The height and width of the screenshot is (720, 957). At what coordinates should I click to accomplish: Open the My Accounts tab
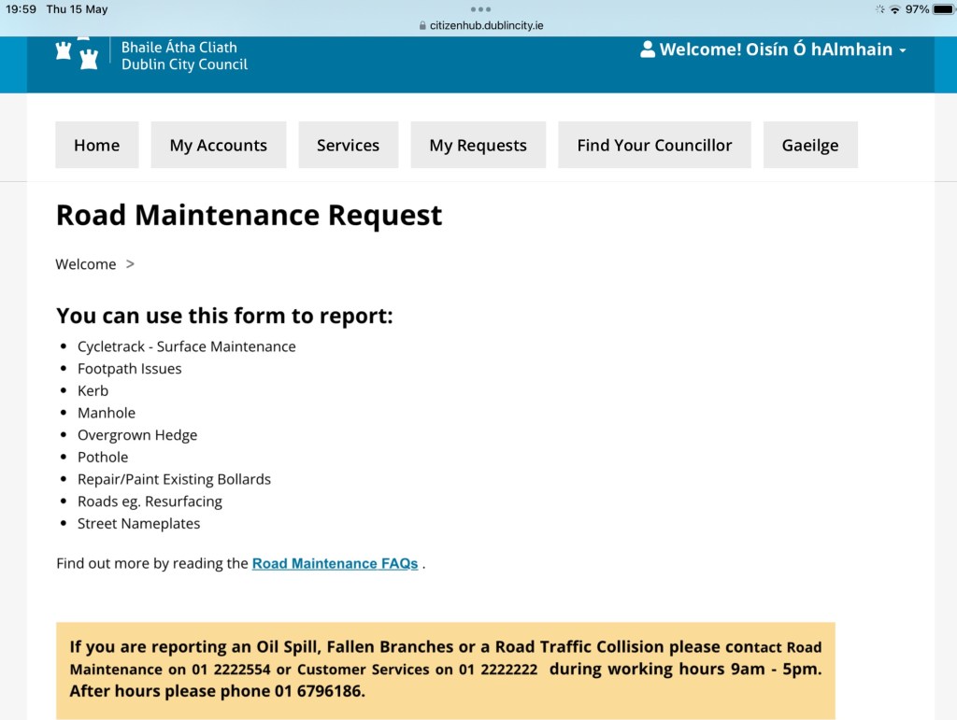(x=218, y=145)
